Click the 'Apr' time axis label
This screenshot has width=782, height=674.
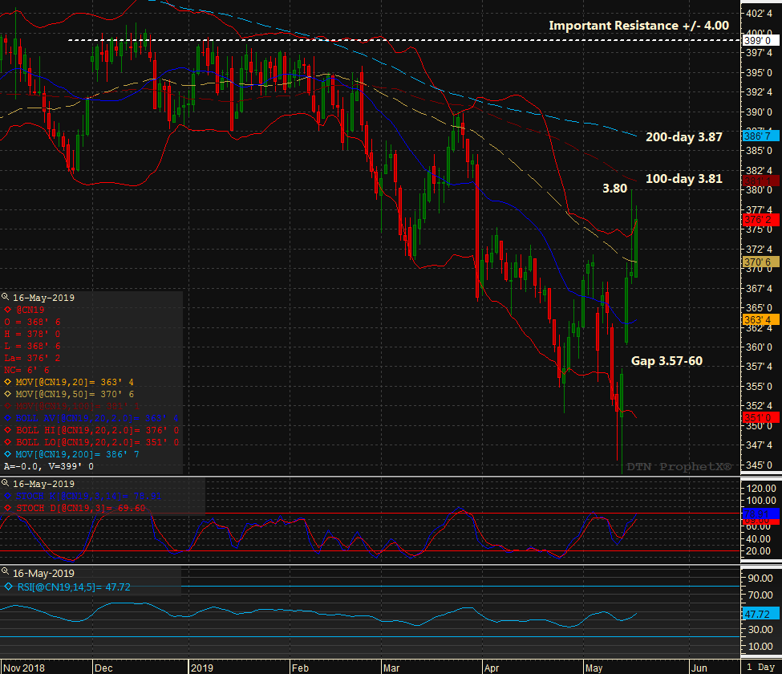coord(492,668)
